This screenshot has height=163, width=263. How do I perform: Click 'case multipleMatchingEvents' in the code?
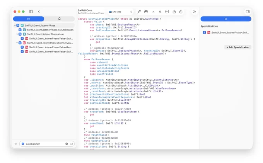109,68
